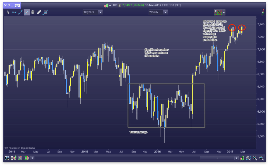Toggle the highlighted line segment tool
The height and width of the screenshot is (166, 269).
click(x=27, y=12)
